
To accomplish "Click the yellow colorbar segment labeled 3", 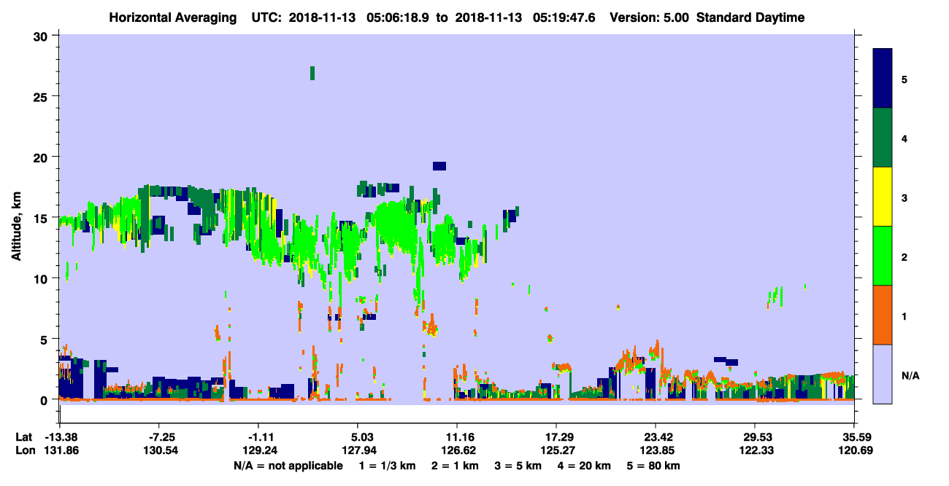I will pos(883,197).
